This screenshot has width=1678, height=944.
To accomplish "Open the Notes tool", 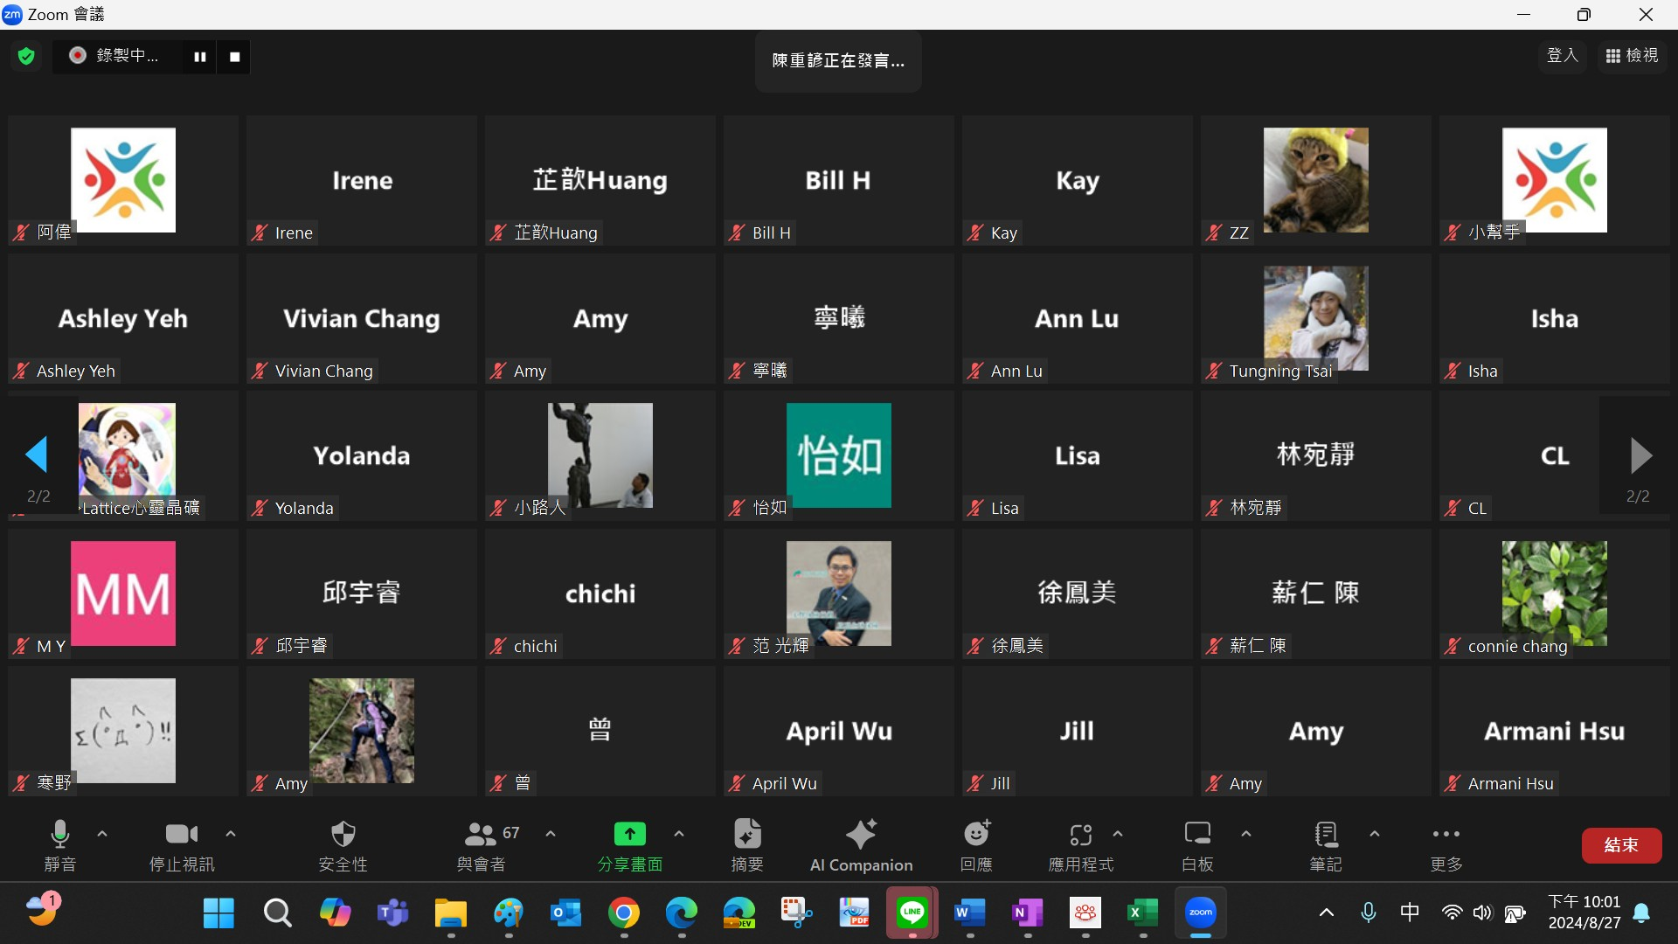I will coord(1326,844).
